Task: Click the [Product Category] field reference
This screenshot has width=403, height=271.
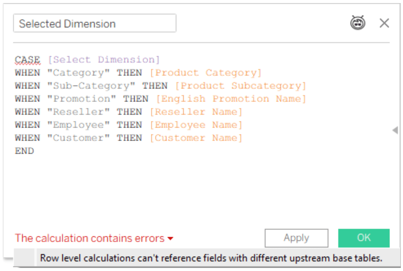Action: tap(206, 73)
